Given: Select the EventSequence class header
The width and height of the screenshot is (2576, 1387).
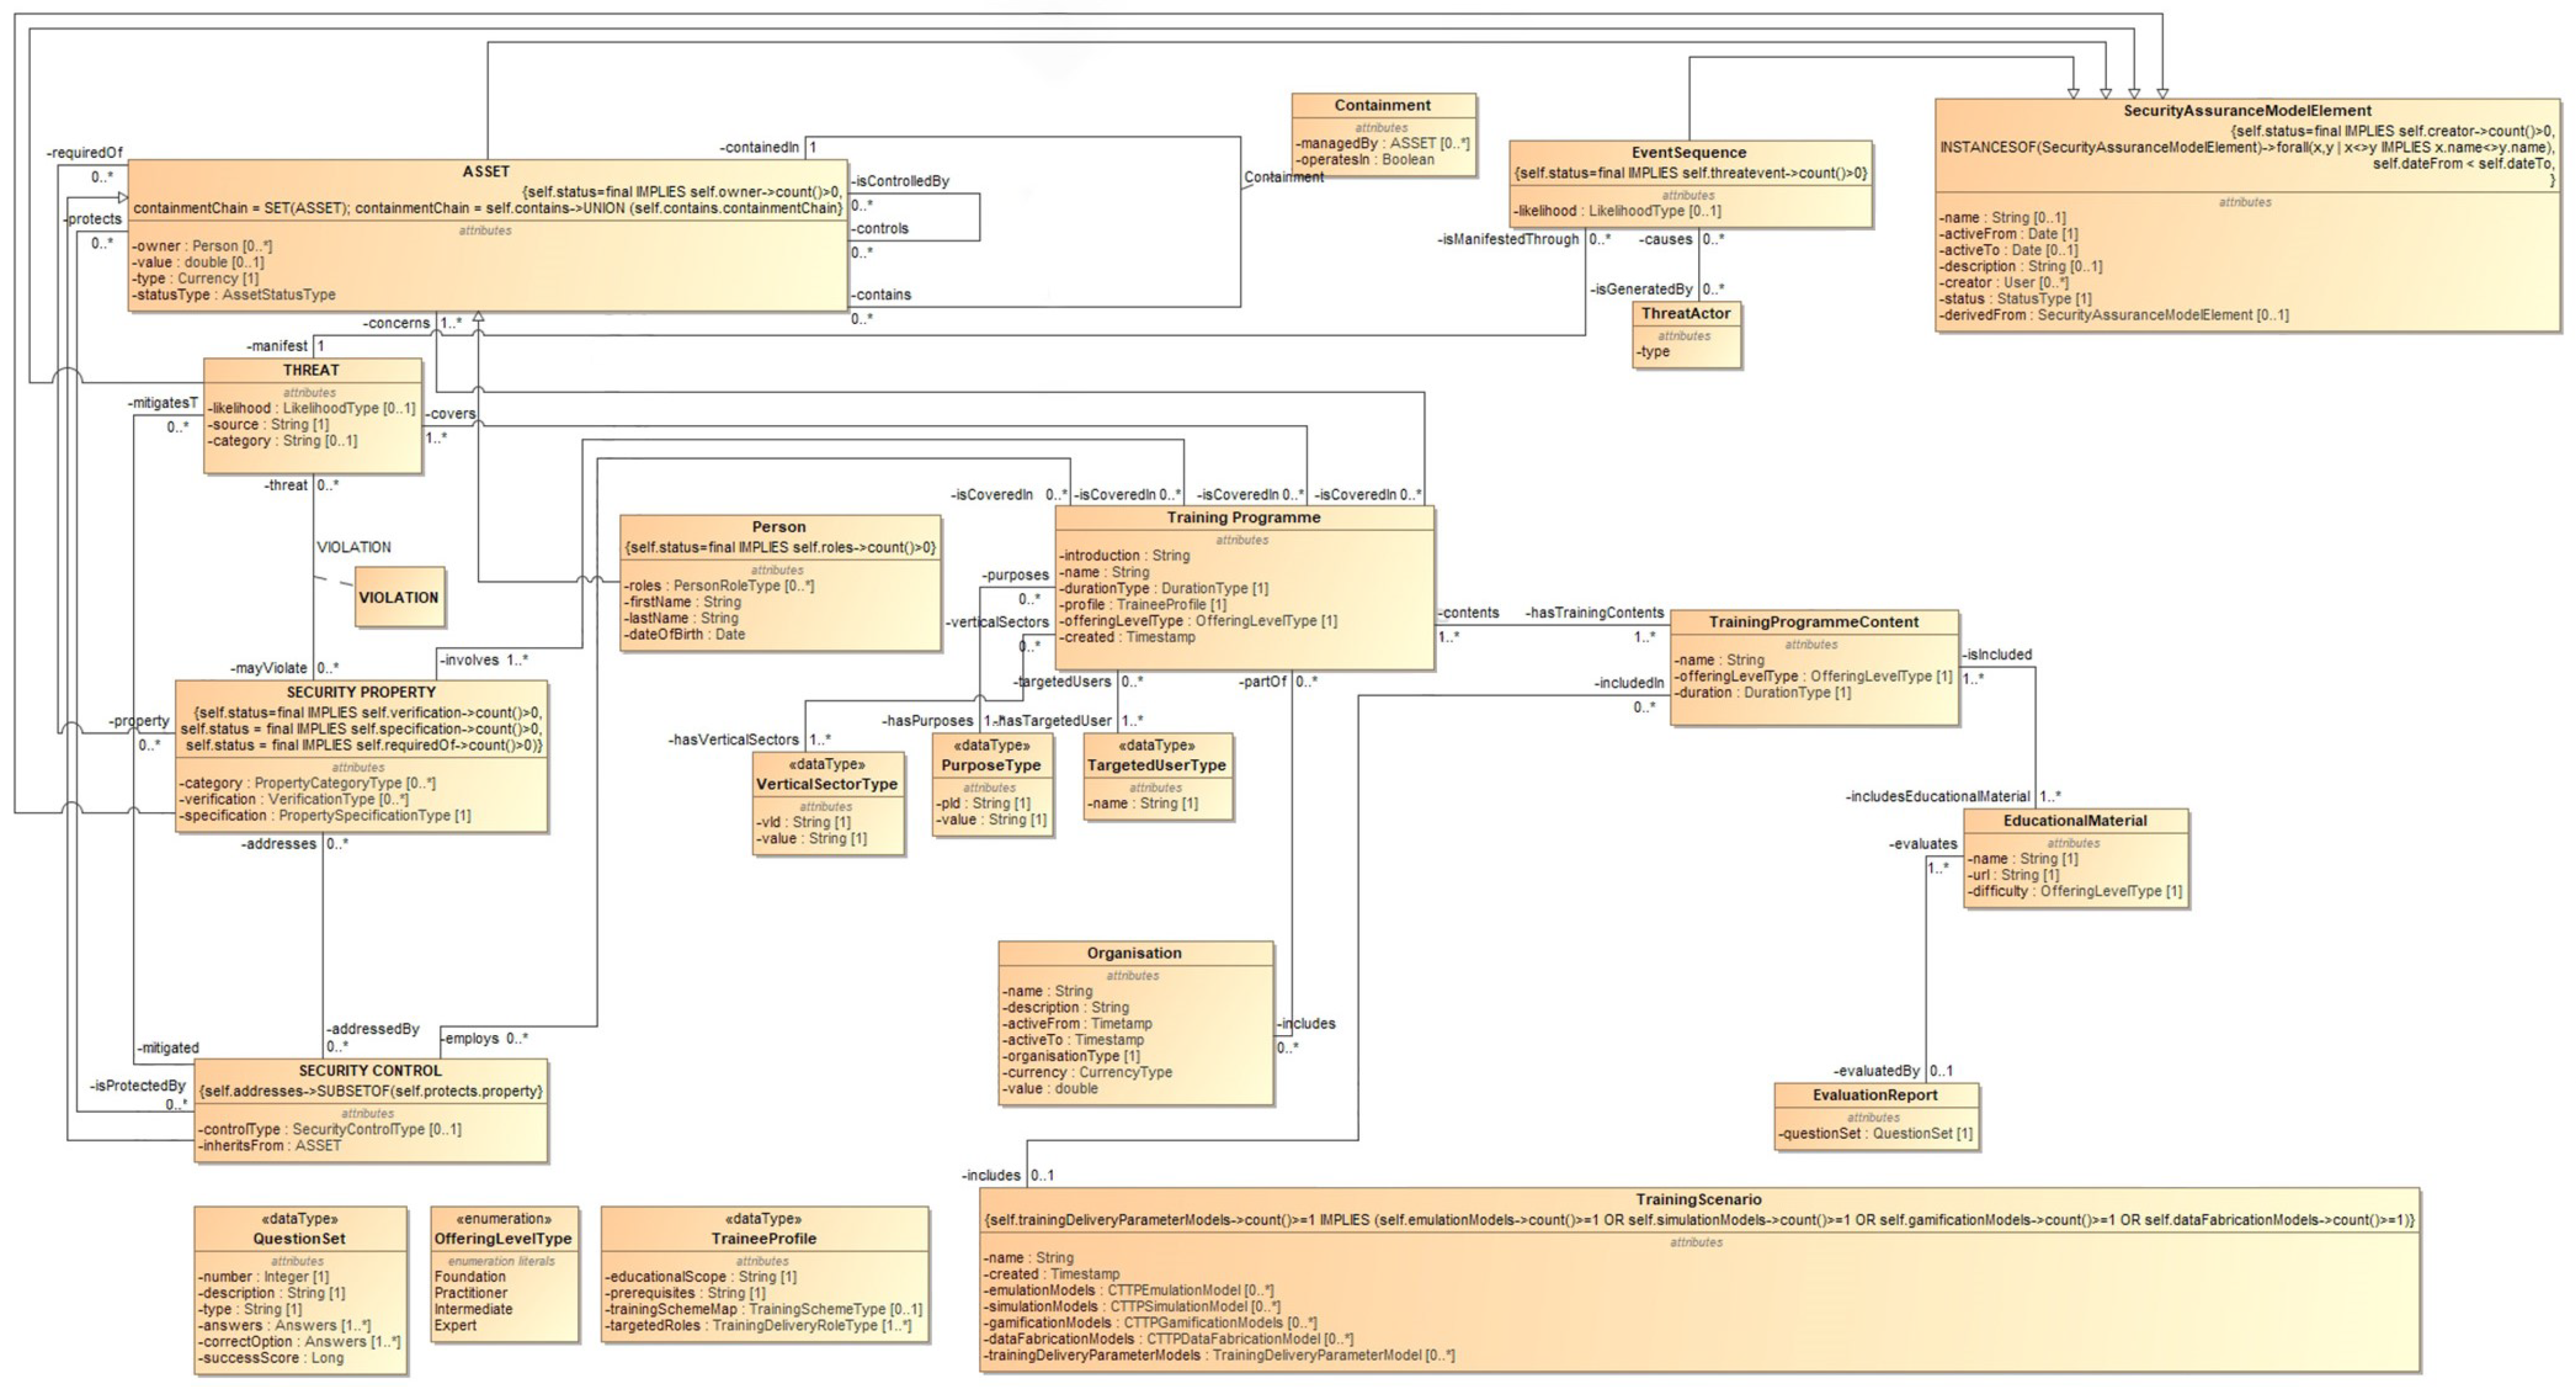Looking at the screenshot, I should (x=1688, y=152).
